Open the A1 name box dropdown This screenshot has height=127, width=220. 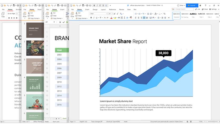pos(54,22)
